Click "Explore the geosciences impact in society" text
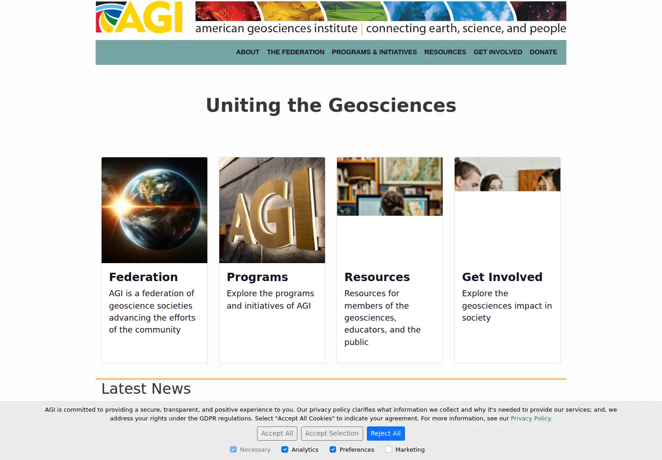 507,305
